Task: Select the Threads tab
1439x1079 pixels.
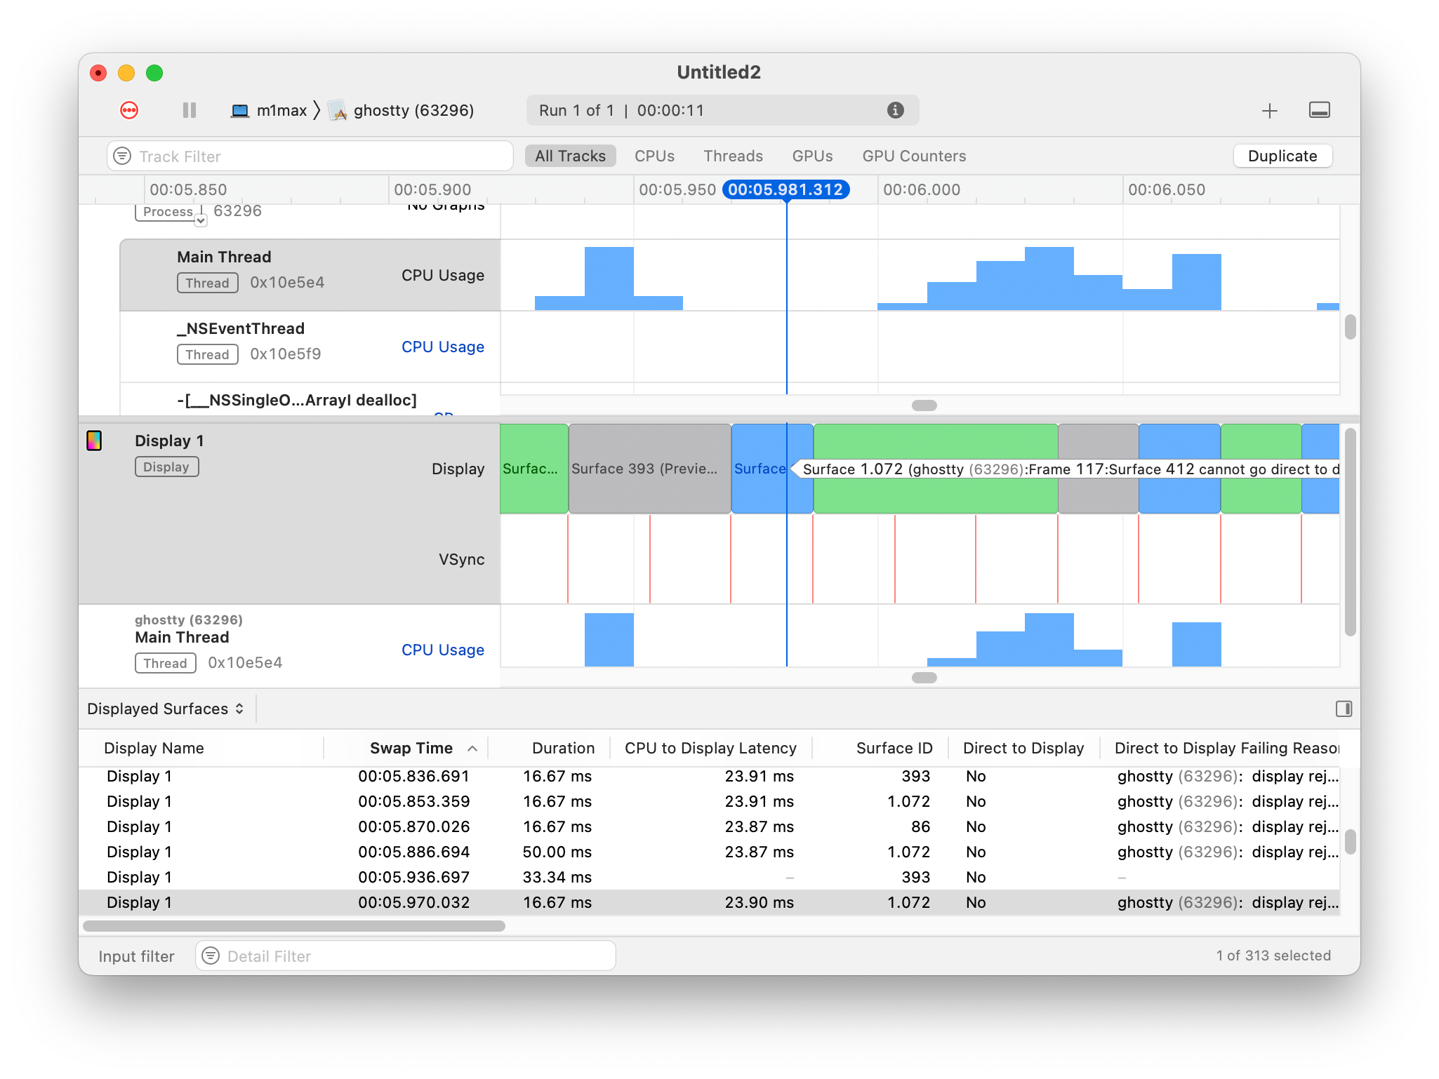Action: (733, 156)
